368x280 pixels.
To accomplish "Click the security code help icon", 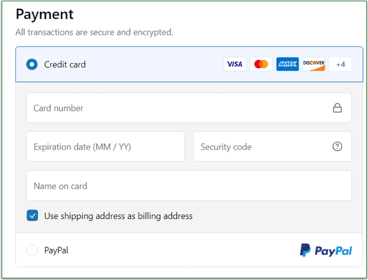I will point(337,147).
